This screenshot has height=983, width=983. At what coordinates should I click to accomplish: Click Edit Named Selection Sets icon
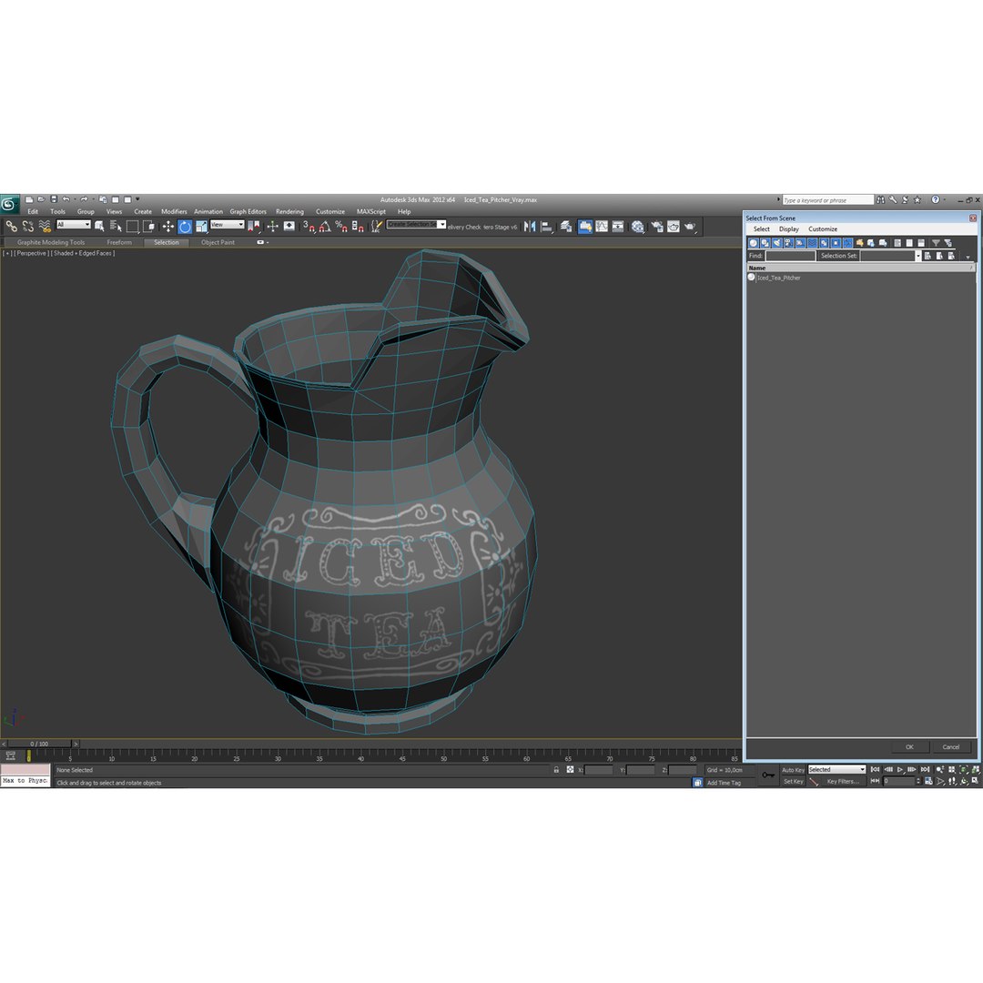click(x=376, y=227)
